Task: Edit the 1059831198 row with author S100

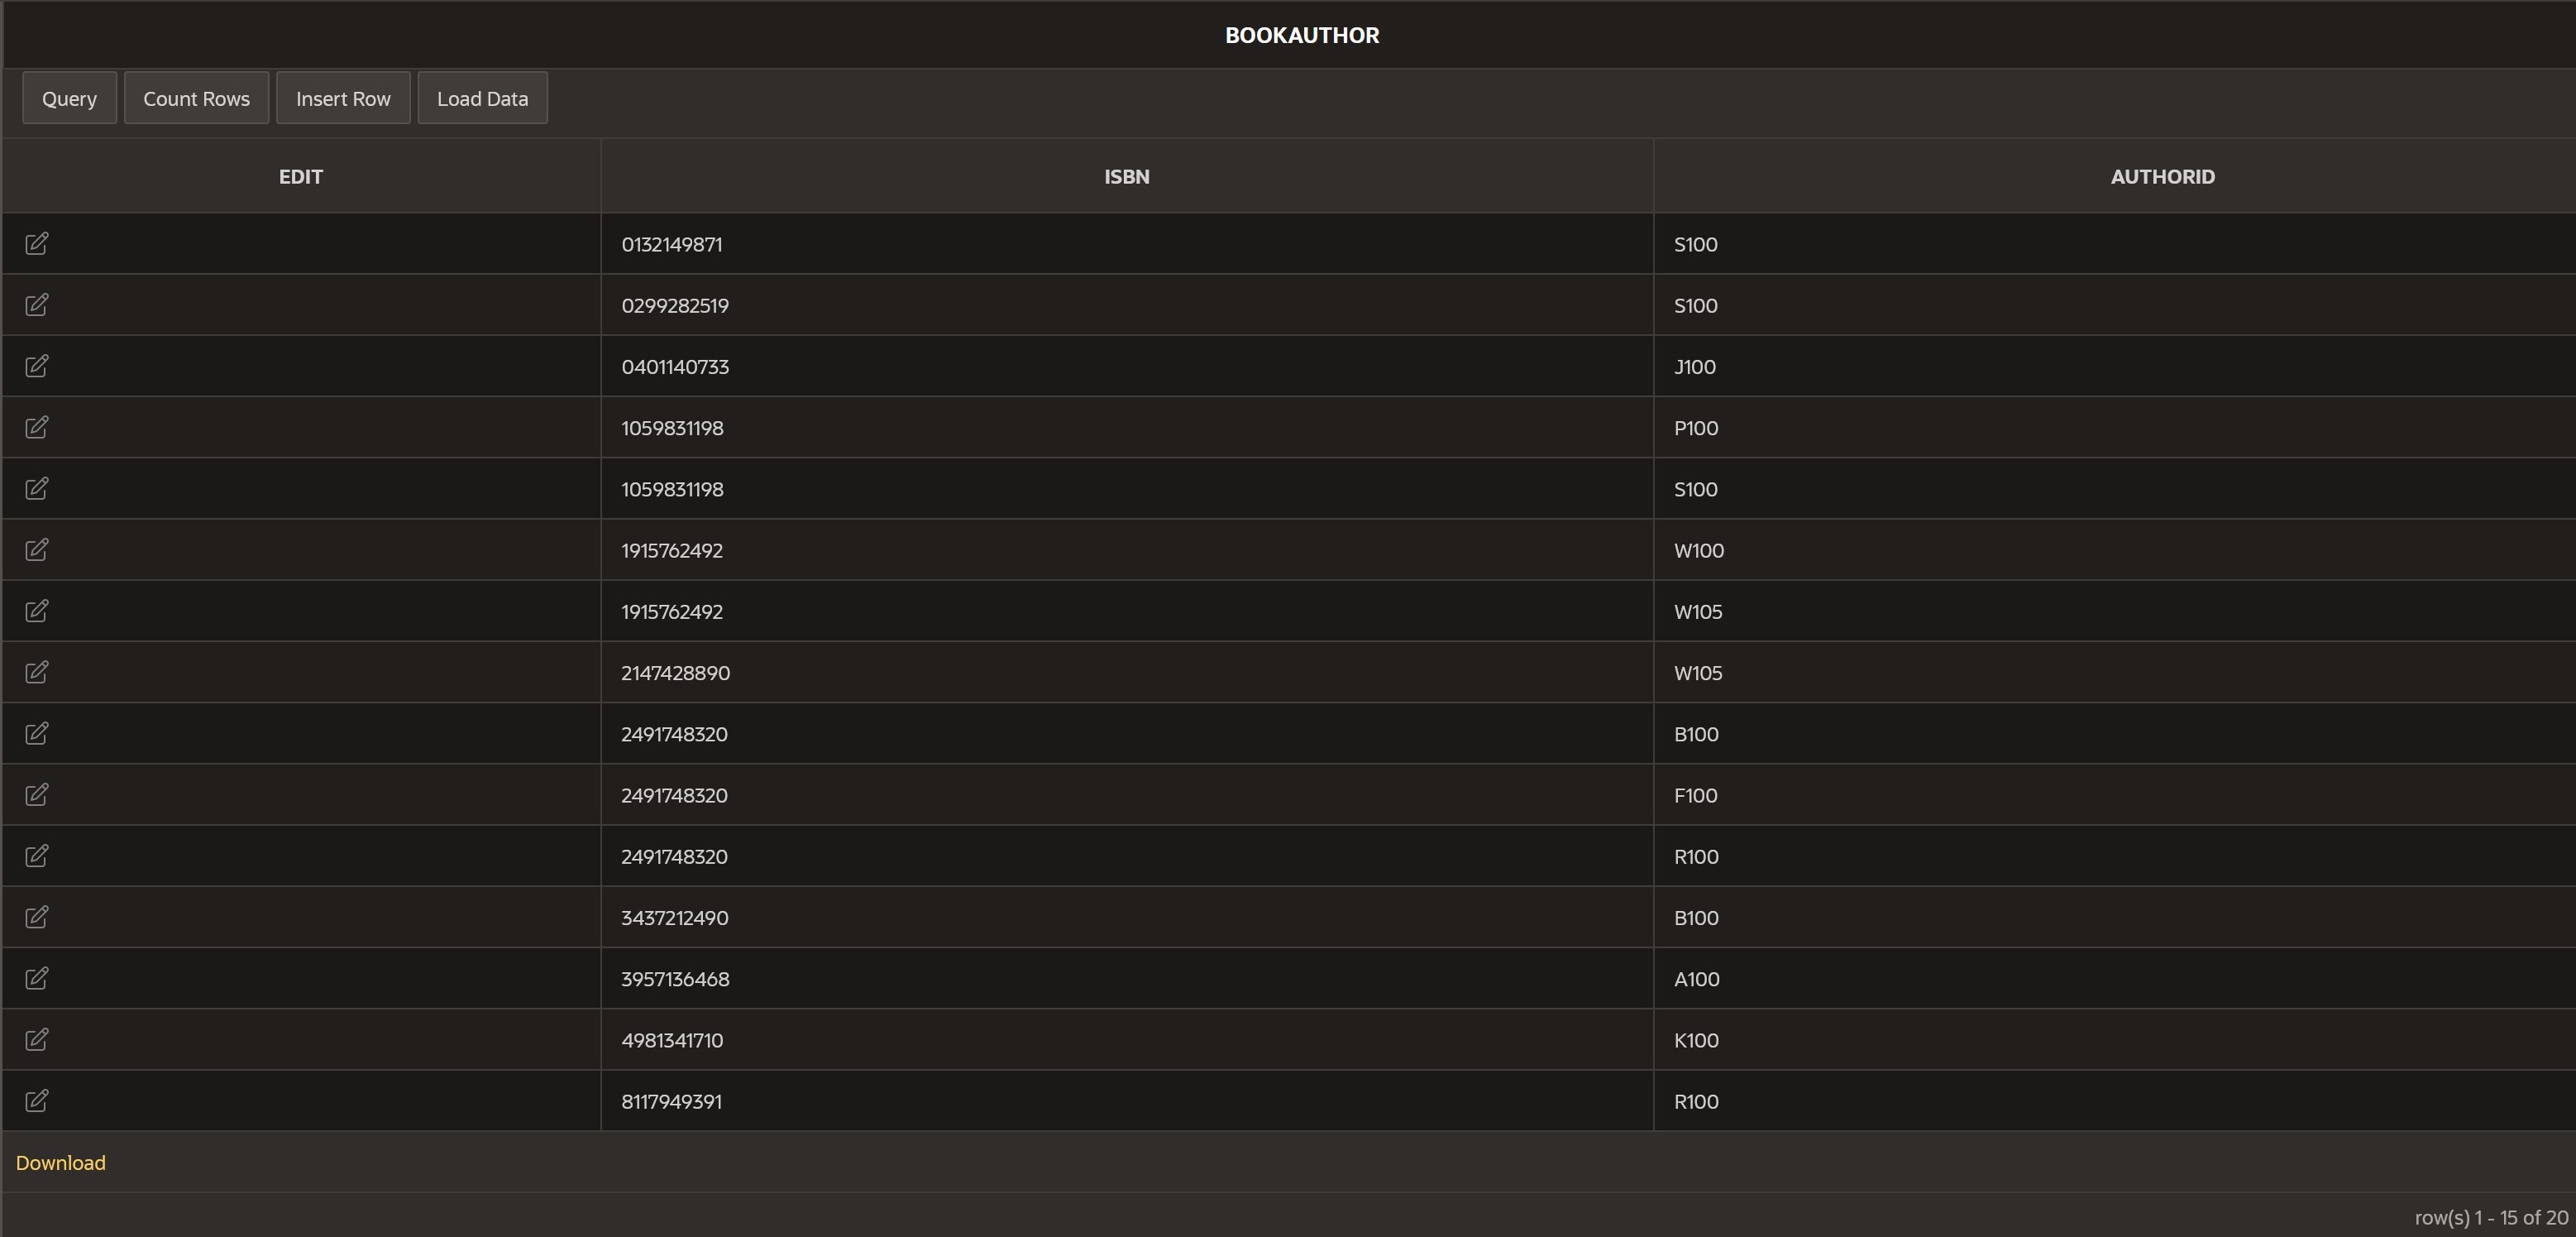Action: (37, 488)
